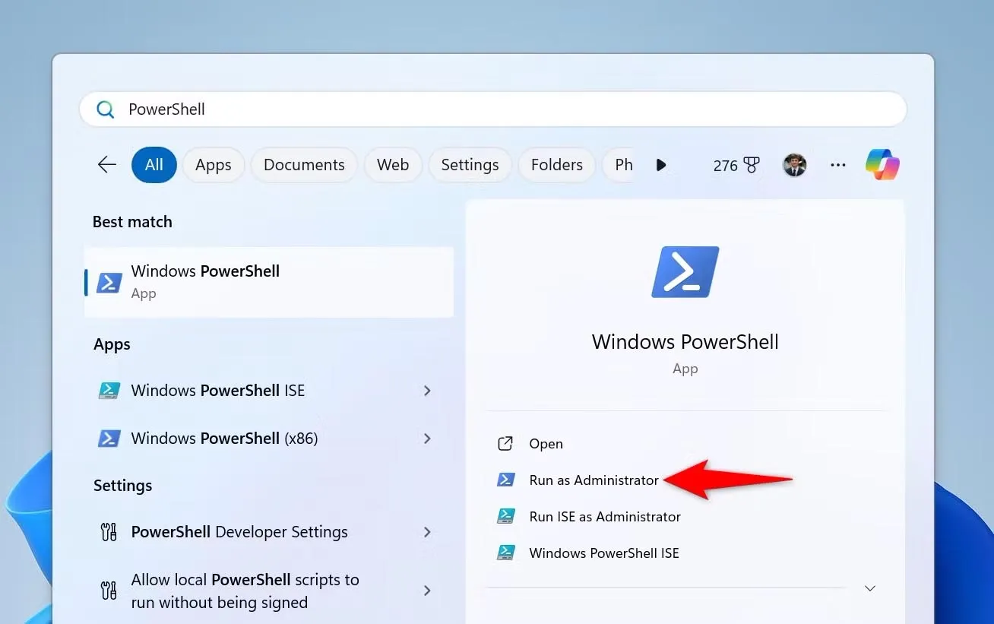Click the Best match heading
994x624 pixels.
(132, 222)
